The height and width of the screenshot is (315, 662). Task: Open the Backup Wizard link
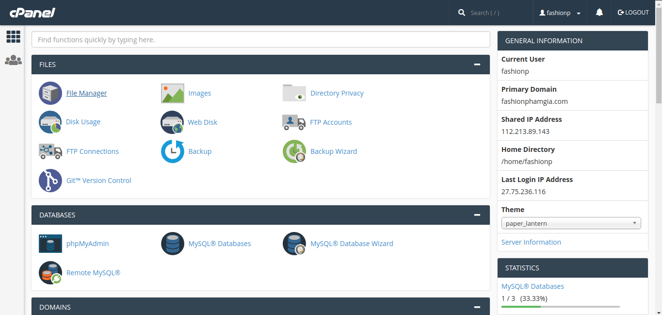[x=334, y=151]
